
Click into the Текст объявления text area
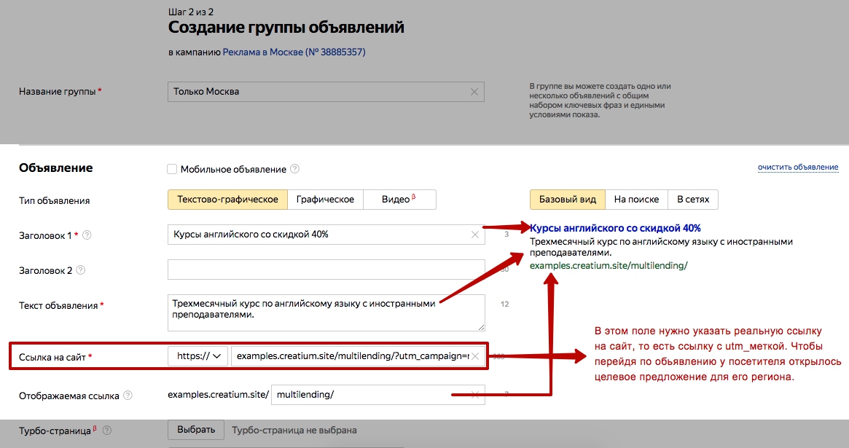326,313
